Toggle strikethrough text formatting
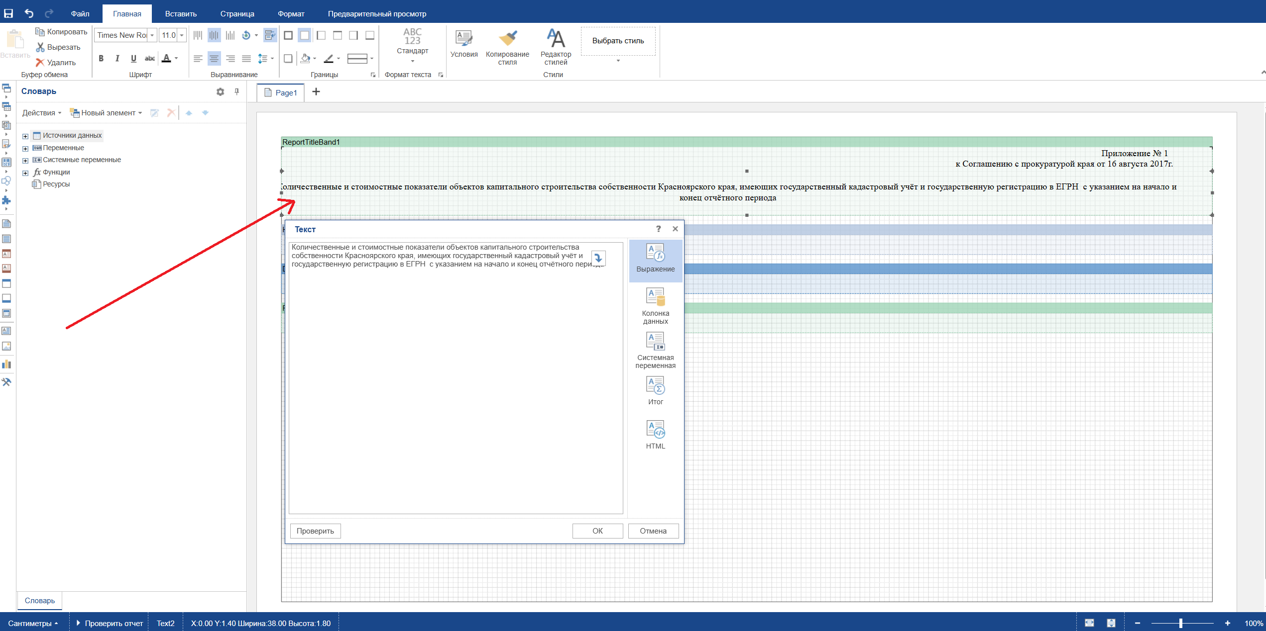1266x631 pixels. [x=150, y=59]
